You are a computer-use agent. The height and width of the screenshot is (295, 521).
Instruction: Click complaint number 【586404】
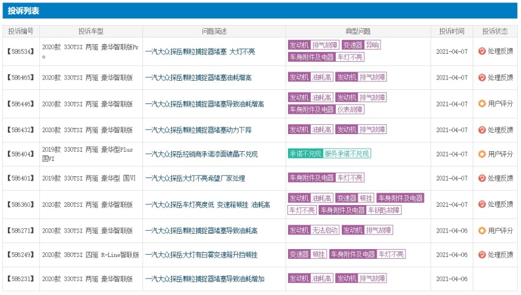coord(21,154)
